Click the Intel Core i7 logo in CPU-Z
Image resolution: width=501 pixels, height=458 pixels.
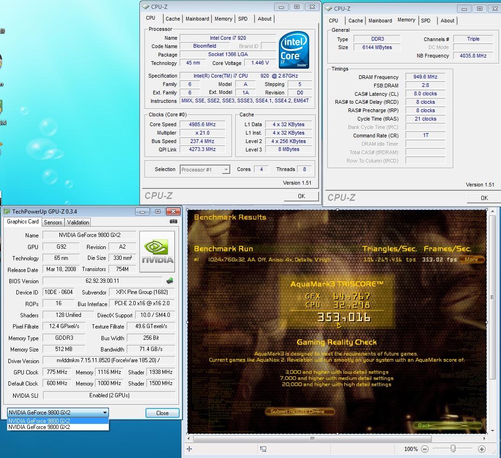tap(294, 50)
